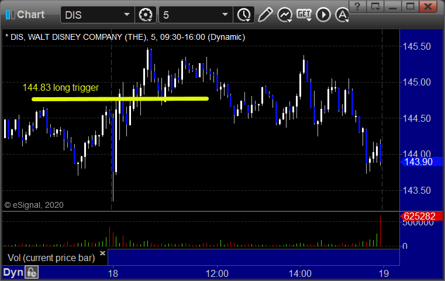Viewport: 445px width, 281px height.
Task: Open the studies line chart icon
Action: pyautogui.click(x=285, y=15)
